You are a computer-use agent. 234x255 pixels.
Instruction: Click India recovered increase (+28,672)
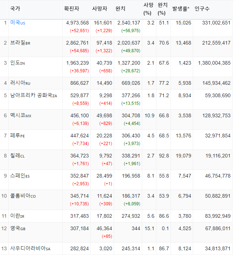[131, 71]
